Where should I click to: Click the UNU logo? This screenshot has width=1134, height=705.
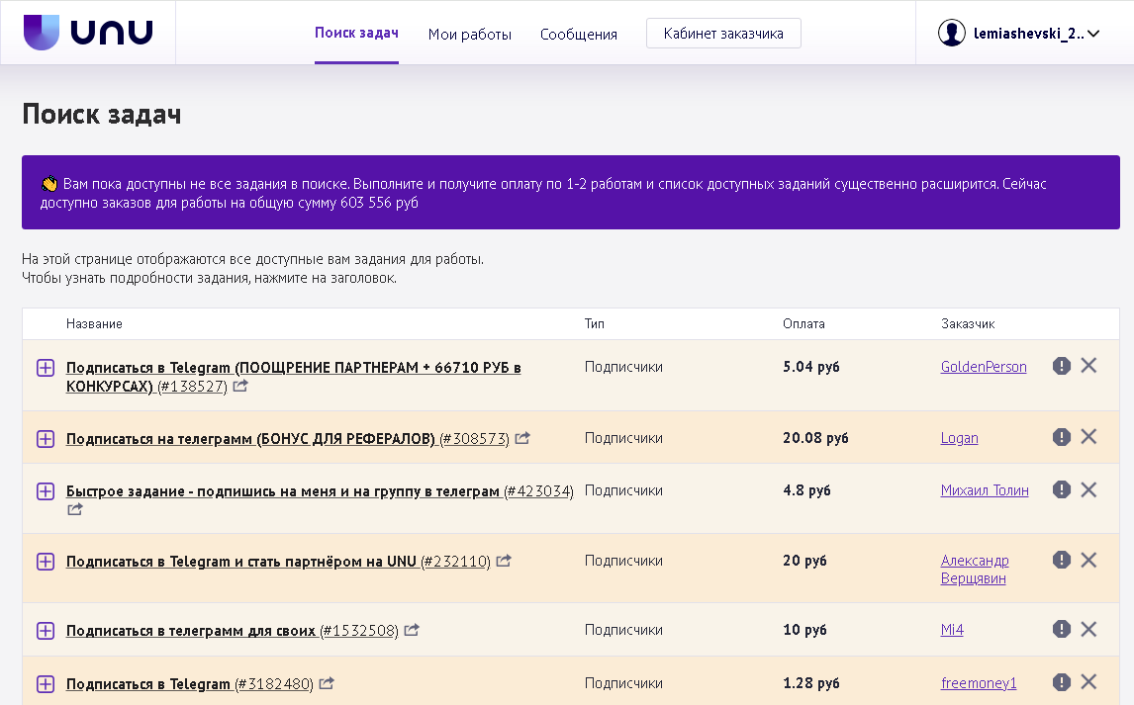pos(88,33)
